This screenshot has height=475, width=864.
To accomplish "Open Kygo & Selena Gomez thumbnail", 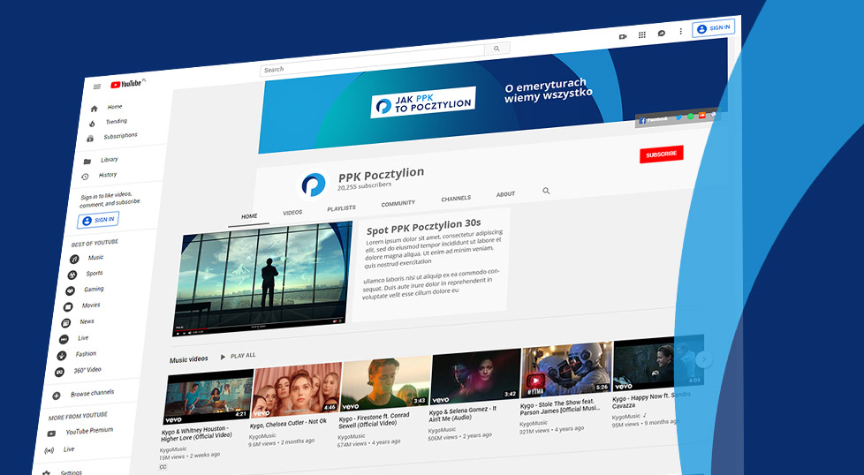I will pos(475,376).
